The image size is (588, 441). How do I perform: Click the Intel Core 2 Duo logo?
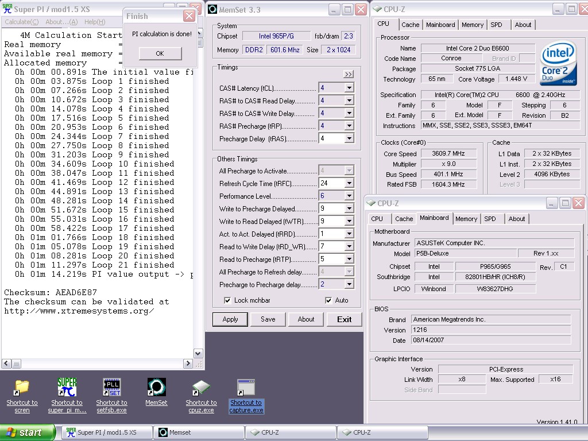558,63
